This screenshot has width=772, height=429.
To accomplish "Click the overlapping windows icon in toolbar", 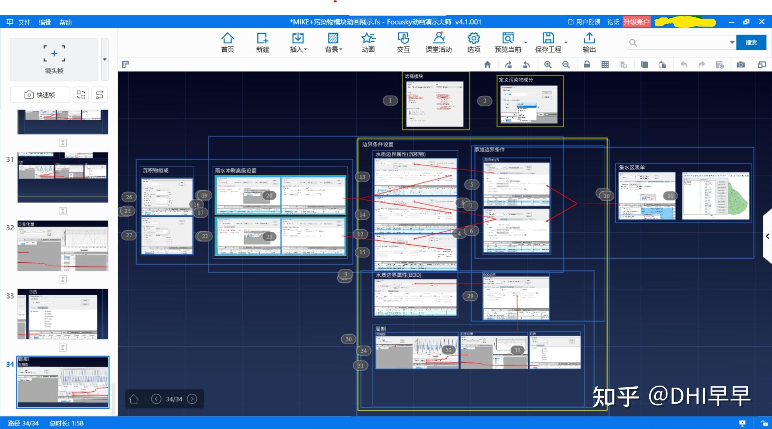I will [762, 65].
